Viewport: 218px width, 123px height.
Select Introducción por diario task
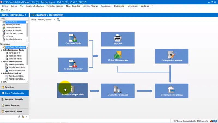(14, 33)
